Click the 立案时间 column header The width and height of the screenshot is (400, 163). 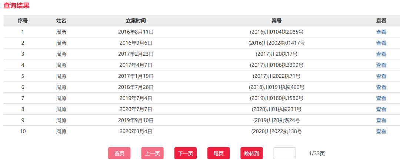(136, 21)
